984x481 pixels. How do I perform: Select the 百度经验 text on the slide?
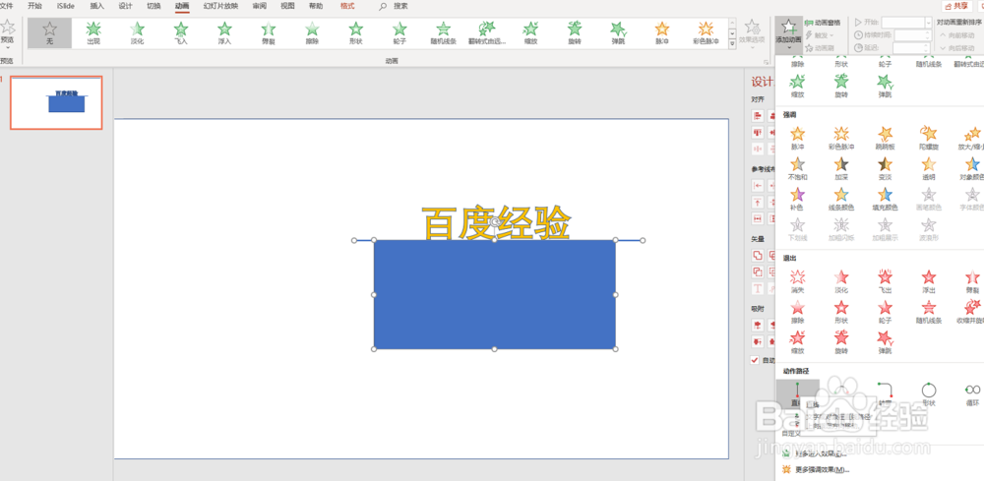pos(496,222)
